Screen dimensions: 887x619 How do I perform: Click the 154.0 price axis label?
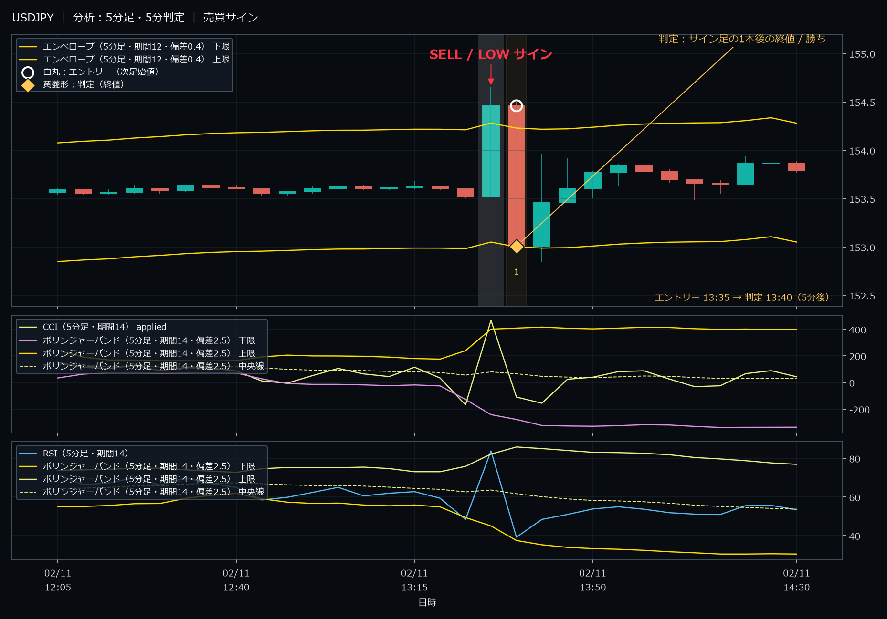click(x=862, y=151)
